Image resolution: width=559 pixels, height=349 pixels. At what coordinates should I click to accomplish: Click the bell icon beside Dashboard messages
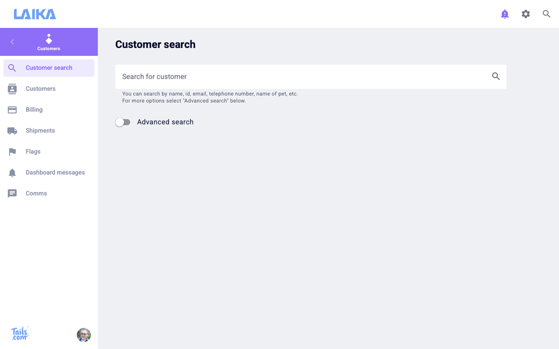12,173
